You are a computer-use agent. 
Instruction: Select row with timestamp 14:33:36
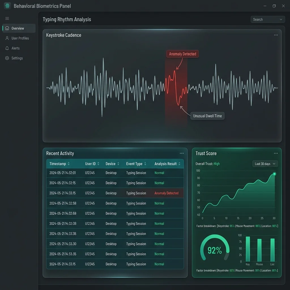point(115,234)
